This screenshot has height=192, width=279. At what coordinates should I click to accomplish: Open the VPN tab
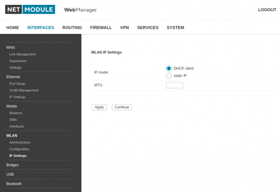tap(125, 28)
